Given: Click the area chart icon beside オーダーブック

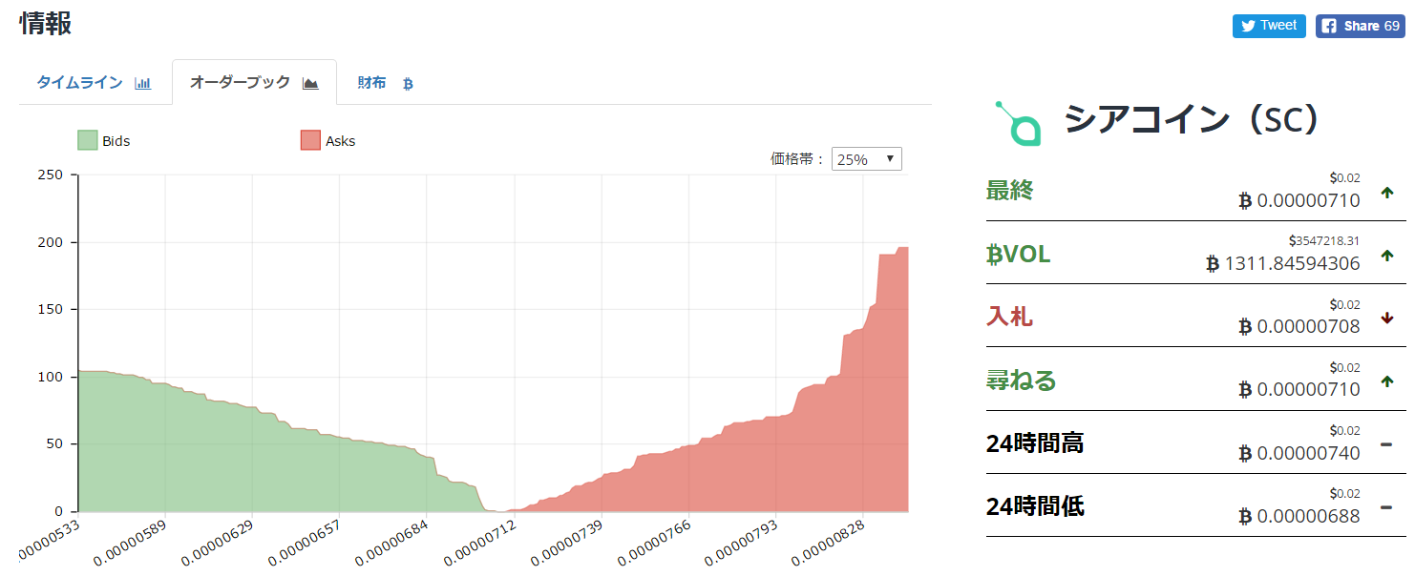Looking at the screenshot, I should coord(309,83).
